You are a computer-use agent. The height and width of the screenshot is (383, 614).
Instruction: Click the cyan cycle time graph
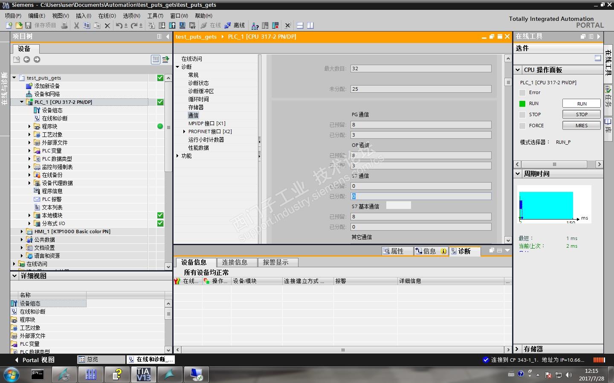point(547,205)
